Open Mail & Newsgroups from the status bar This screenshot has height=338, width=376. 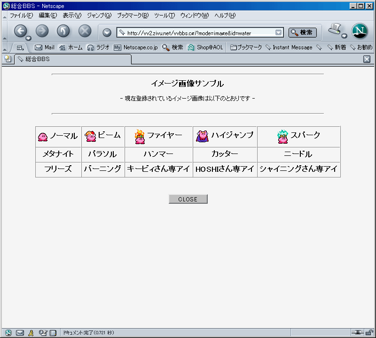pos(20,332)
